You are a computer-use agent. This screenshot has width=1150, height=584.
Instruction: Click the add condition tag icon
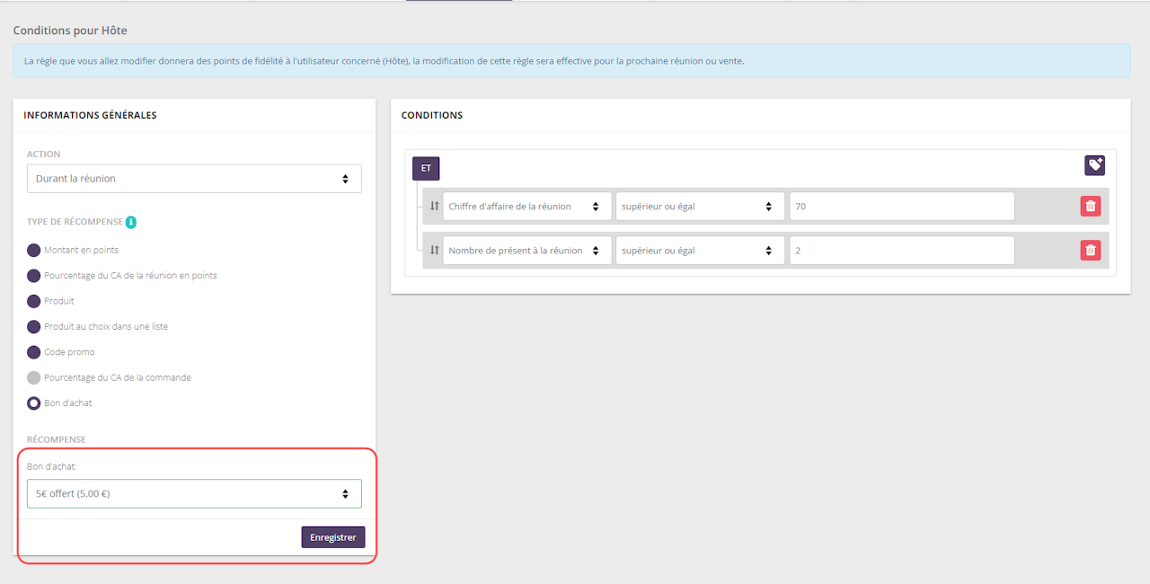1094,165
